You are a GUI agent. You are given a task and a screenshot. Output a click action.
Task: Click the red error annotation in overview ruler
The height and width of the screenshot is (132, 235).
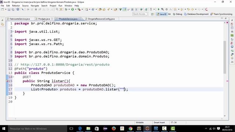coord(227,81)
